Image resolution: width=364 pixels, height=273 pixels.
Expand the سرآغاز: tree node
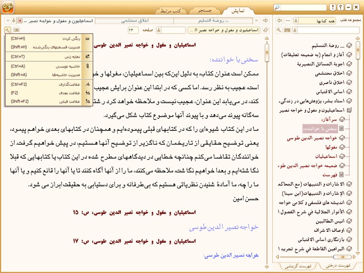pos(342,119)
